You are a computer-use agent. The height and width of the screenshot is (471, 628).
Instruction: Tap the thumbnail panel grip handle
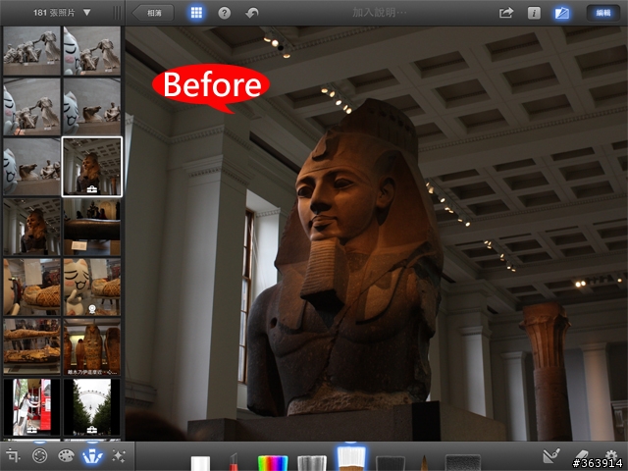tap(118, 13)
